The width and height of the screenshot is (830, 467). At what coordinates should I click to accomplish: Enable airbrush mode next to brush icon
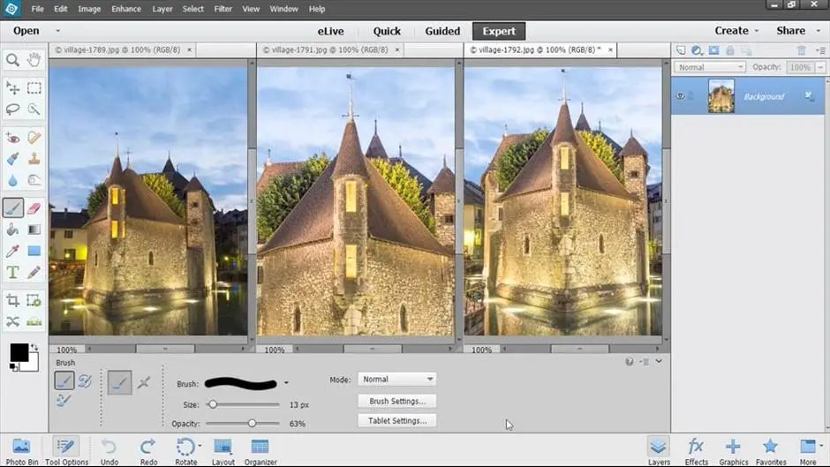[144, 381]
